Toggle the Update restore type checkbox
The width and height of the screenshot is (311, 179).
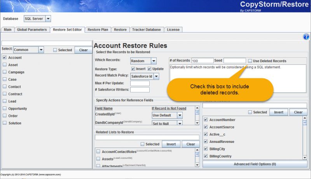149,69
